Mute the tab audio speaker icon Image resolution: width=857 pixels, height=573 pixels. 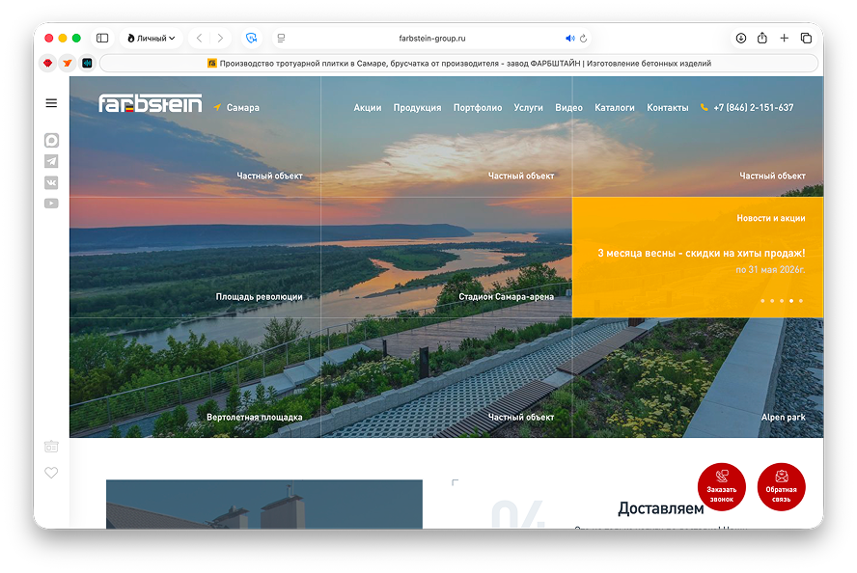(x=569, y=39)
